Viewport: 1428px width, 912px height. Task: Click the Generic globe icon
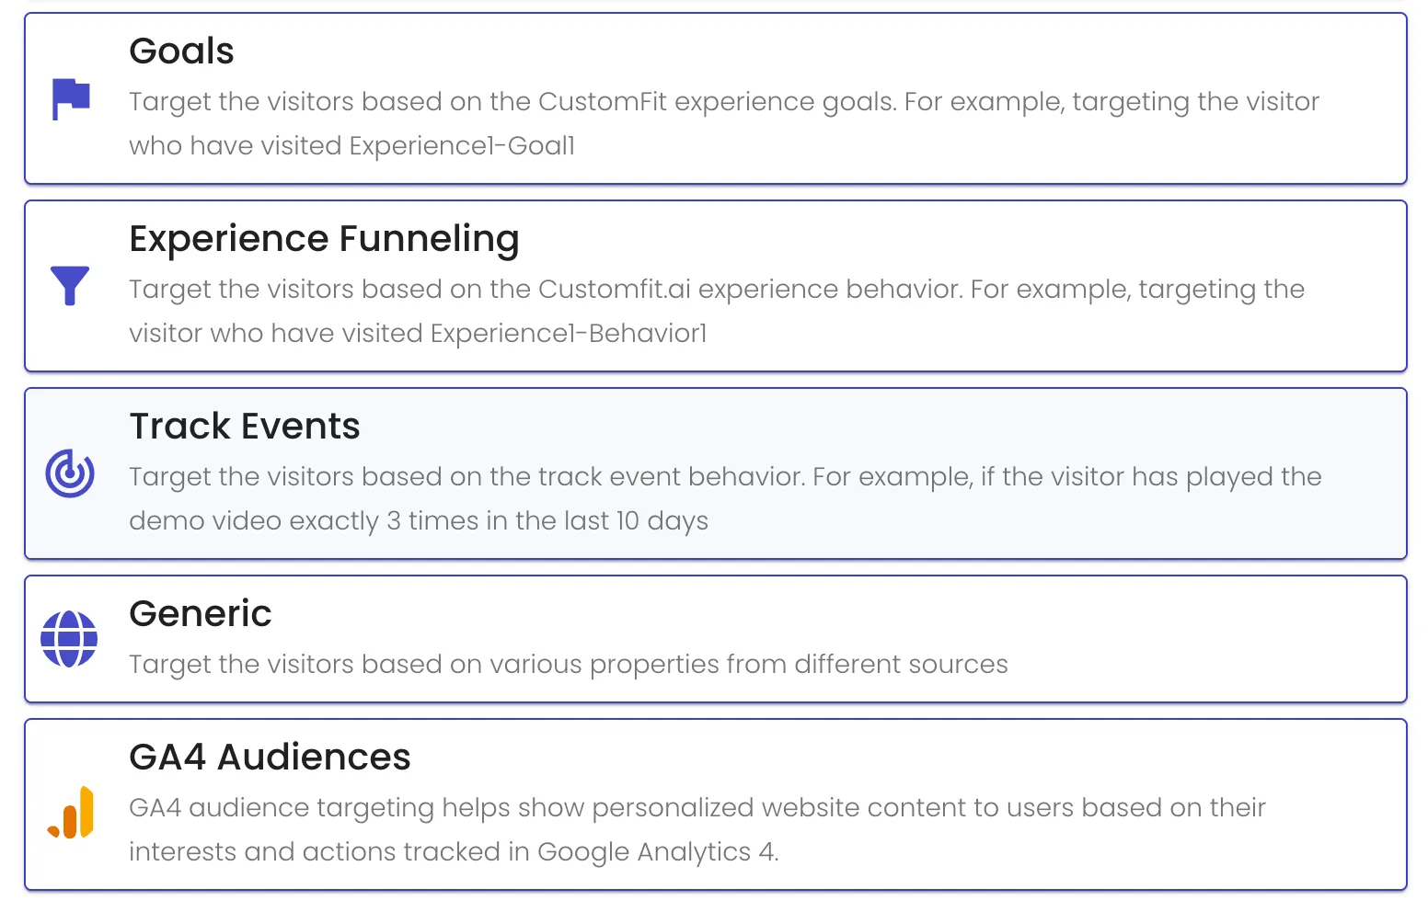coord(70,639)
